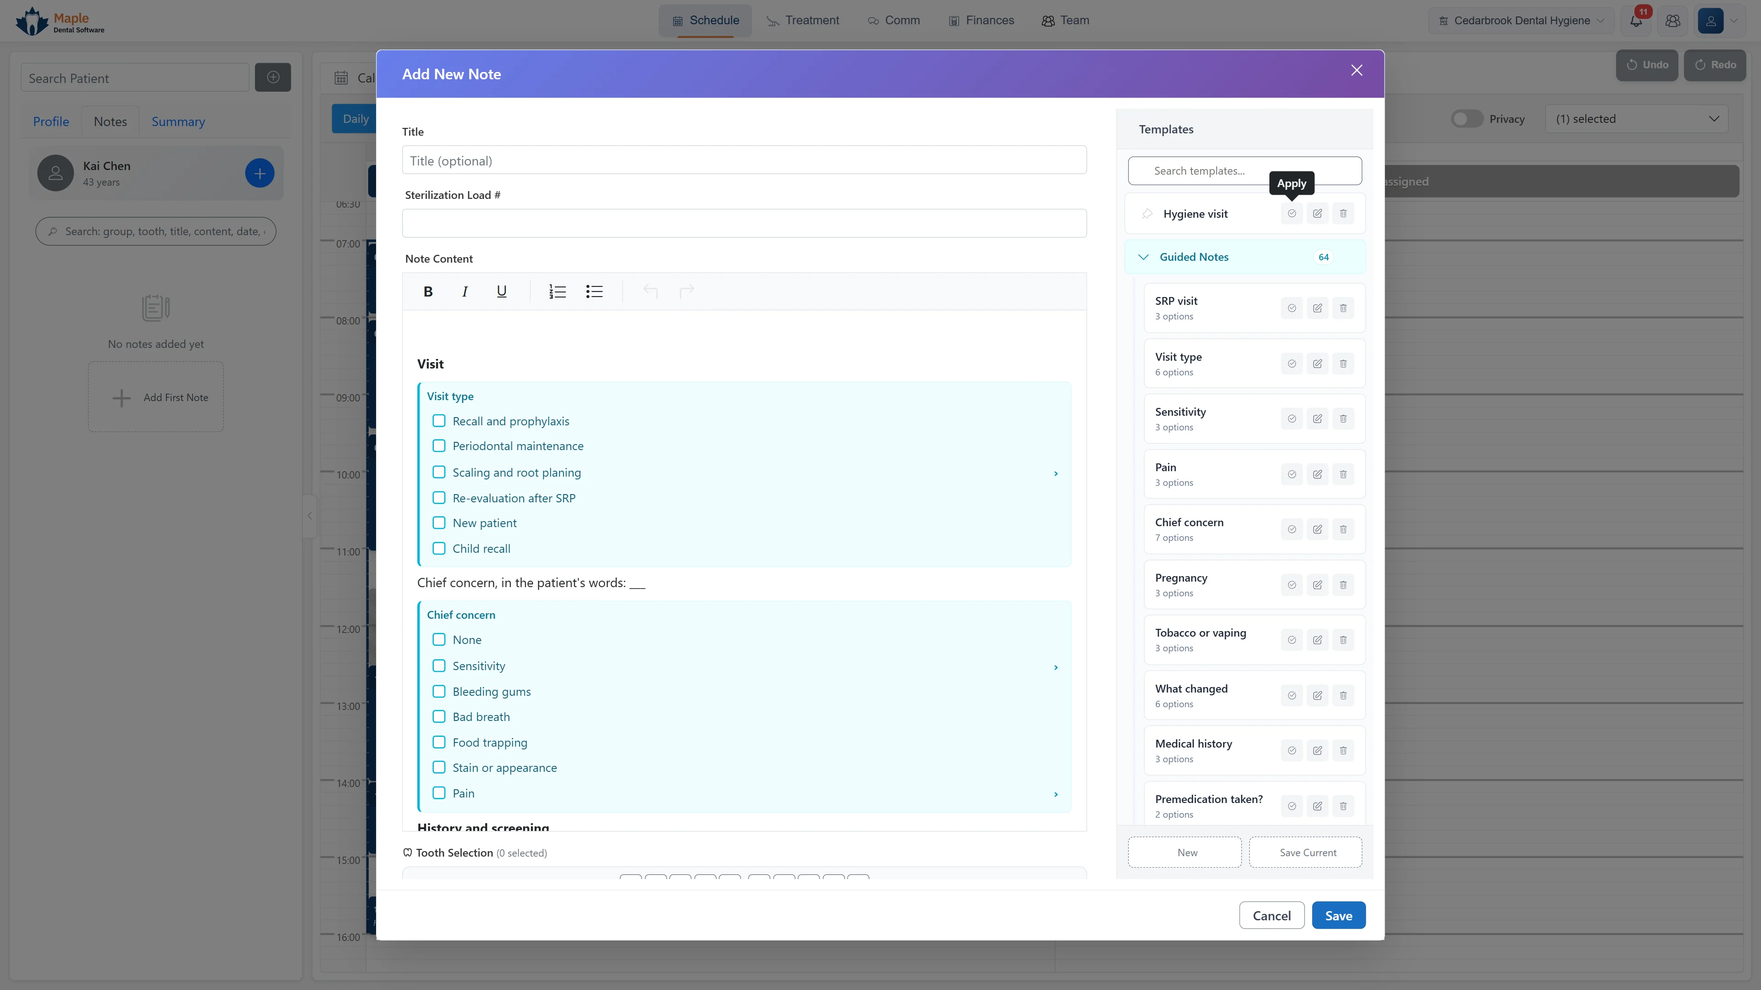Save the new note
The image size is (1761, 990).
[1338, 916]
